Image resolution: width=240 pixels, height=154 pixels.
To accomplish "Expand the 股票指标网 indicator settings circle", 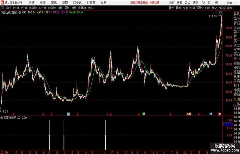I will click(x=2, y=118).
